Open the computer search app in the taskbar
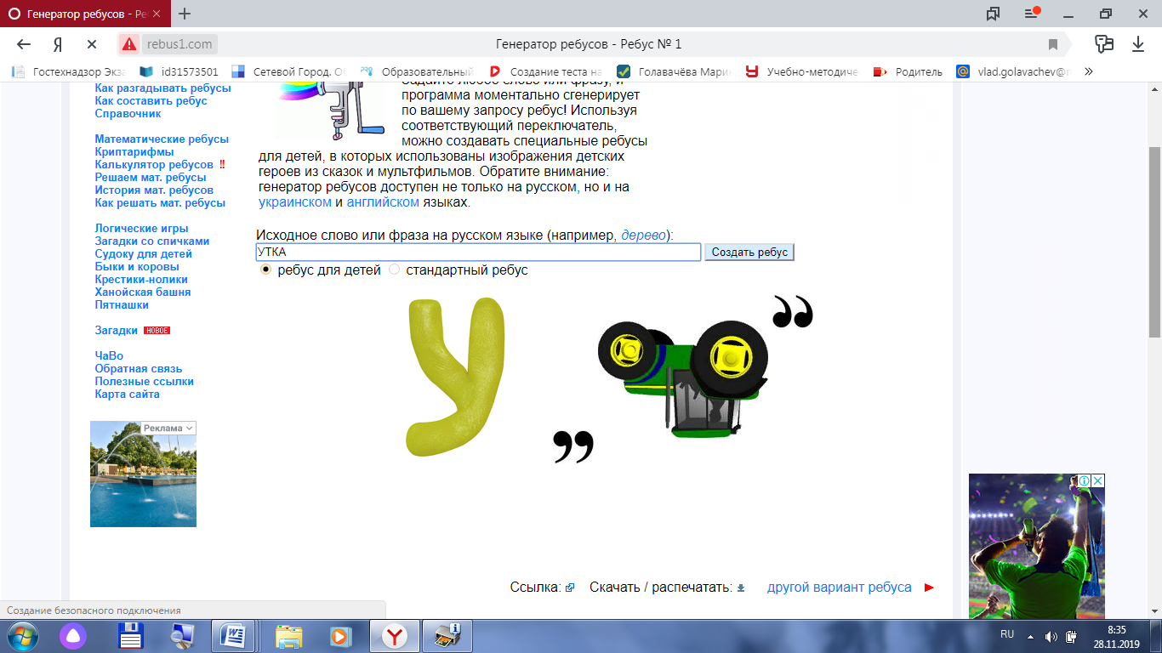The width and height of the screenshot is (1162, 653). 181,636
